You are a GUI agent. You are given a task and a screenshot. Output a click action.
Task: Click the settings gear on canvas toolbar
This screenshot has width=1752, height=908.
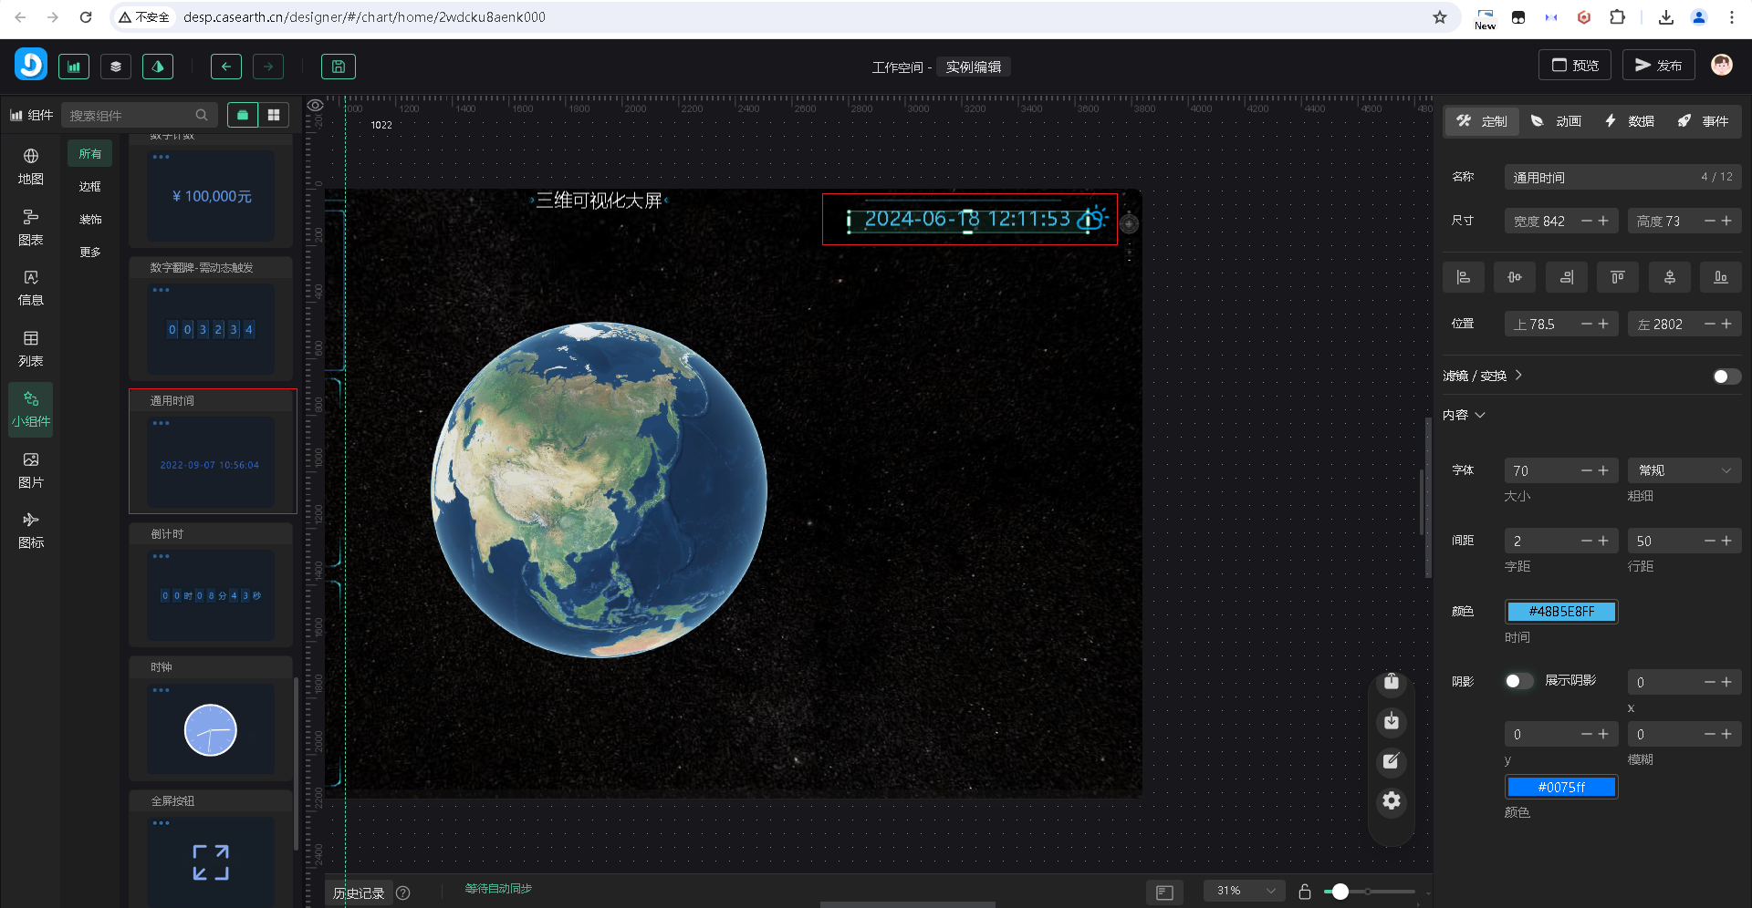pyautogui.click(x=1391, y=800)
